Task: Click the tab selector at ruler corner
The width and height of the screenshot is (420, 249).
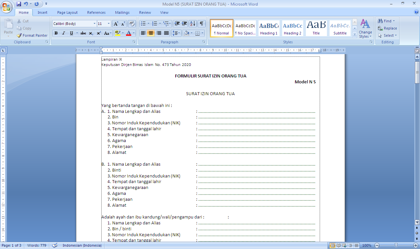Action: (3, 50)
